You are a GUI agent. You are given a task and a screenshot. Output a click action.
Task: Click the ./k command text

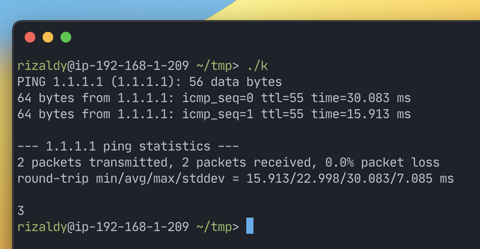coord(257,66)
